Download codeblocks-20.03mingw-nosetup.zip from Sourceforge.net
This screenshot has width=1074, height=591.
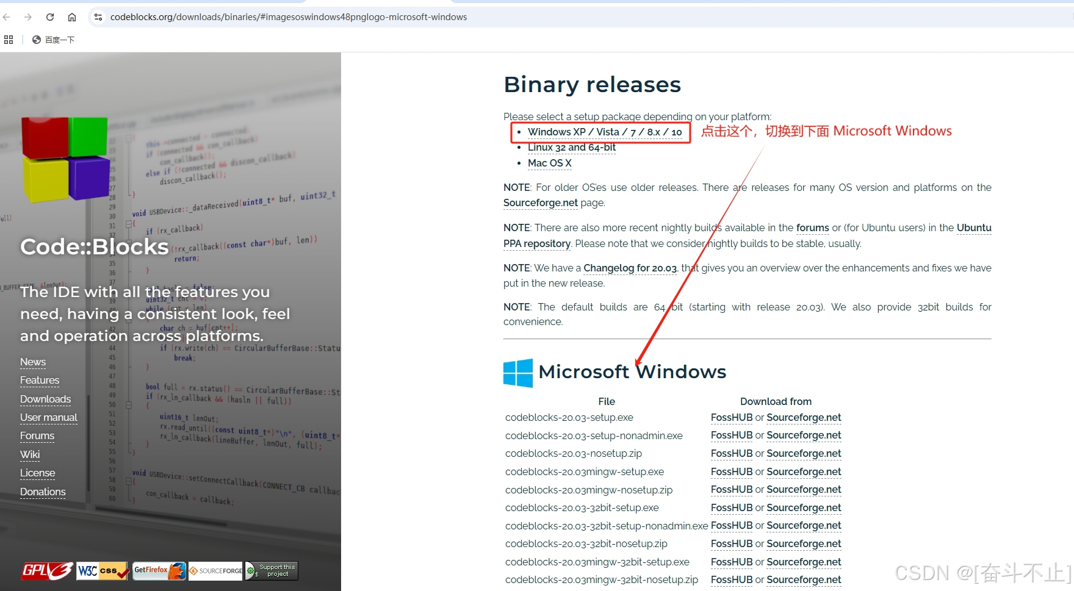tap(804, 490)
